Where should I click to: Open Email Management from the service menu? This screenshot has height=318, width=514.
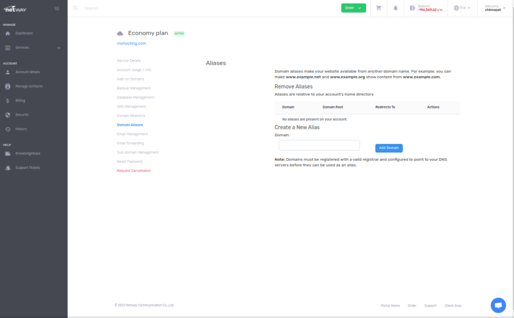point(132,134)
